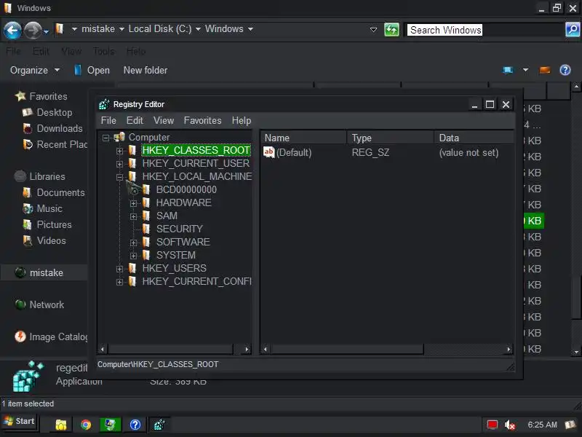Click the change view icon in explorer toolbar

point(507,70)
